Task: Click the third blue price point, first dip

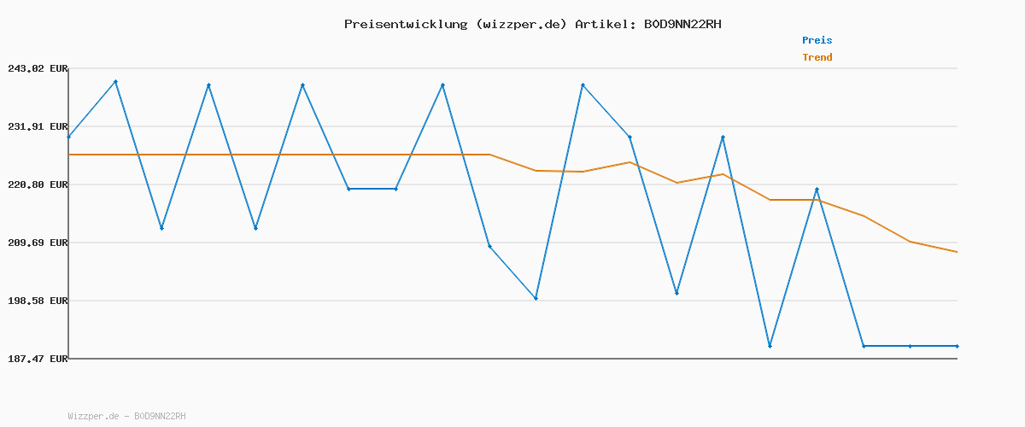Action: pos(161,228)
